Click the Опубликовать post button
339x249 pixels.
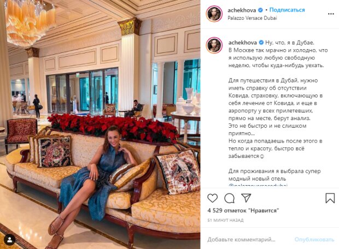[314, 240]
